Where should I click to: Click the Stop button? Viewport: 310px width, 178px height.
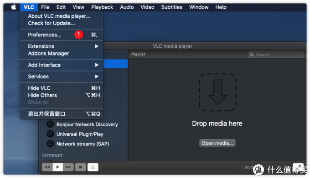point(81,167)
